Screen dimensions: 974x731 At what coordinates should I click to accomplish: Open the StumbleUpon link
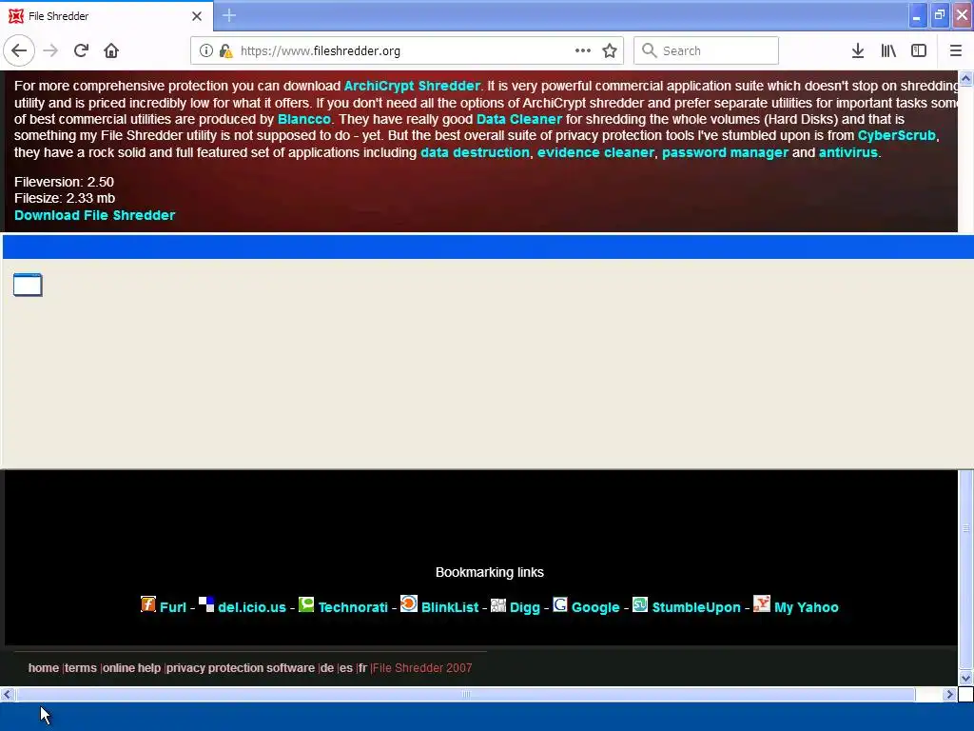coord(695,607)
